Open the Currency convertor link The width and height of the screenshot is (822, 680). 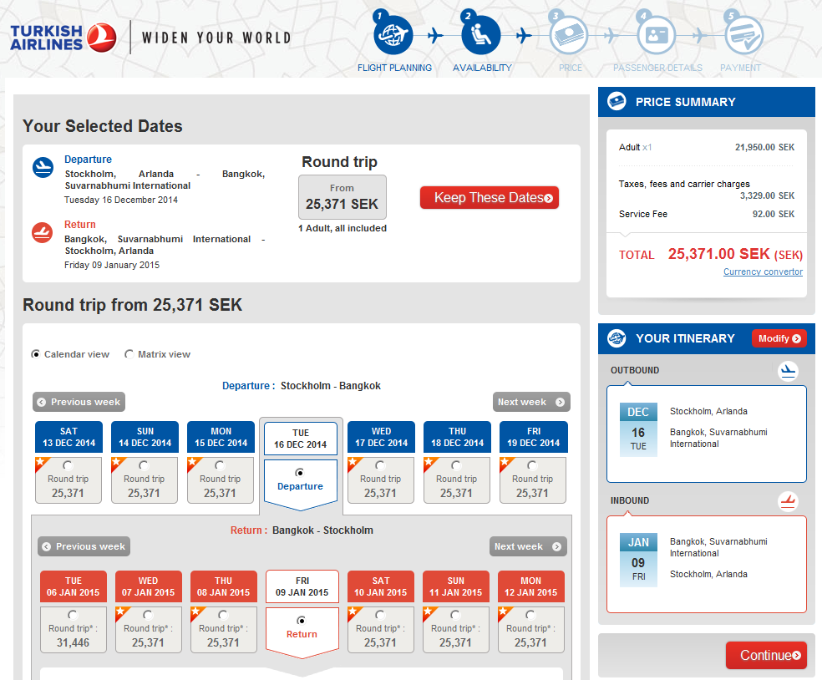pos(763,271)
